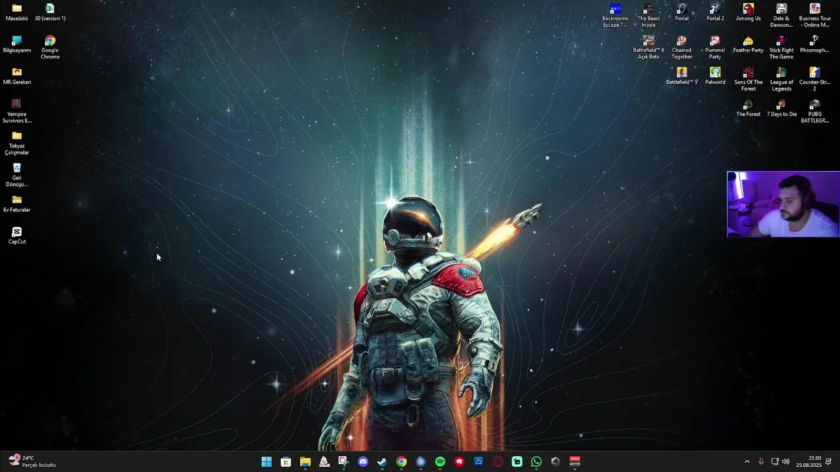The image size is (840, 472).
Task: Open Snipping Tool from the taskbar
Action: pos(343,462)
